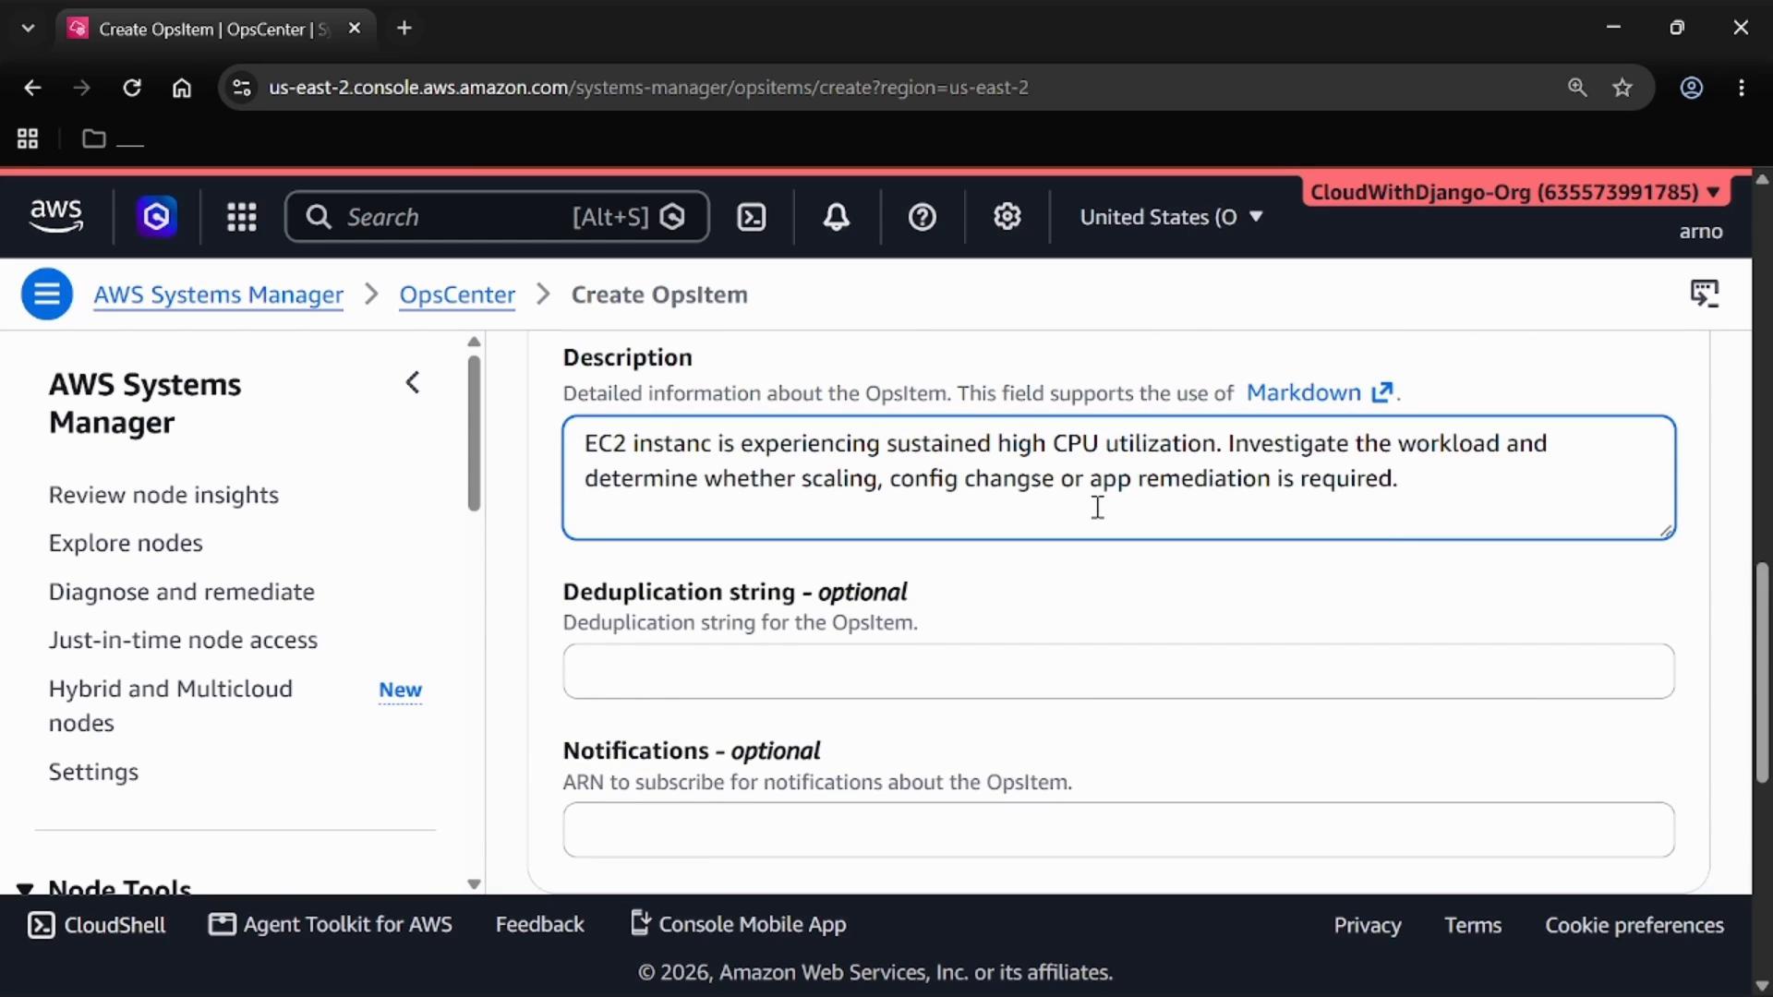Go to OpsCenter breadcrumb

457,294
